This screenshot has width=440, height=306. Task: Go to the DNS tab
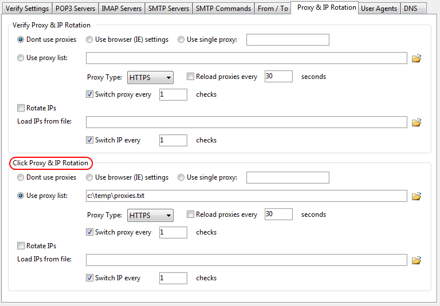[x=410, y=9]
